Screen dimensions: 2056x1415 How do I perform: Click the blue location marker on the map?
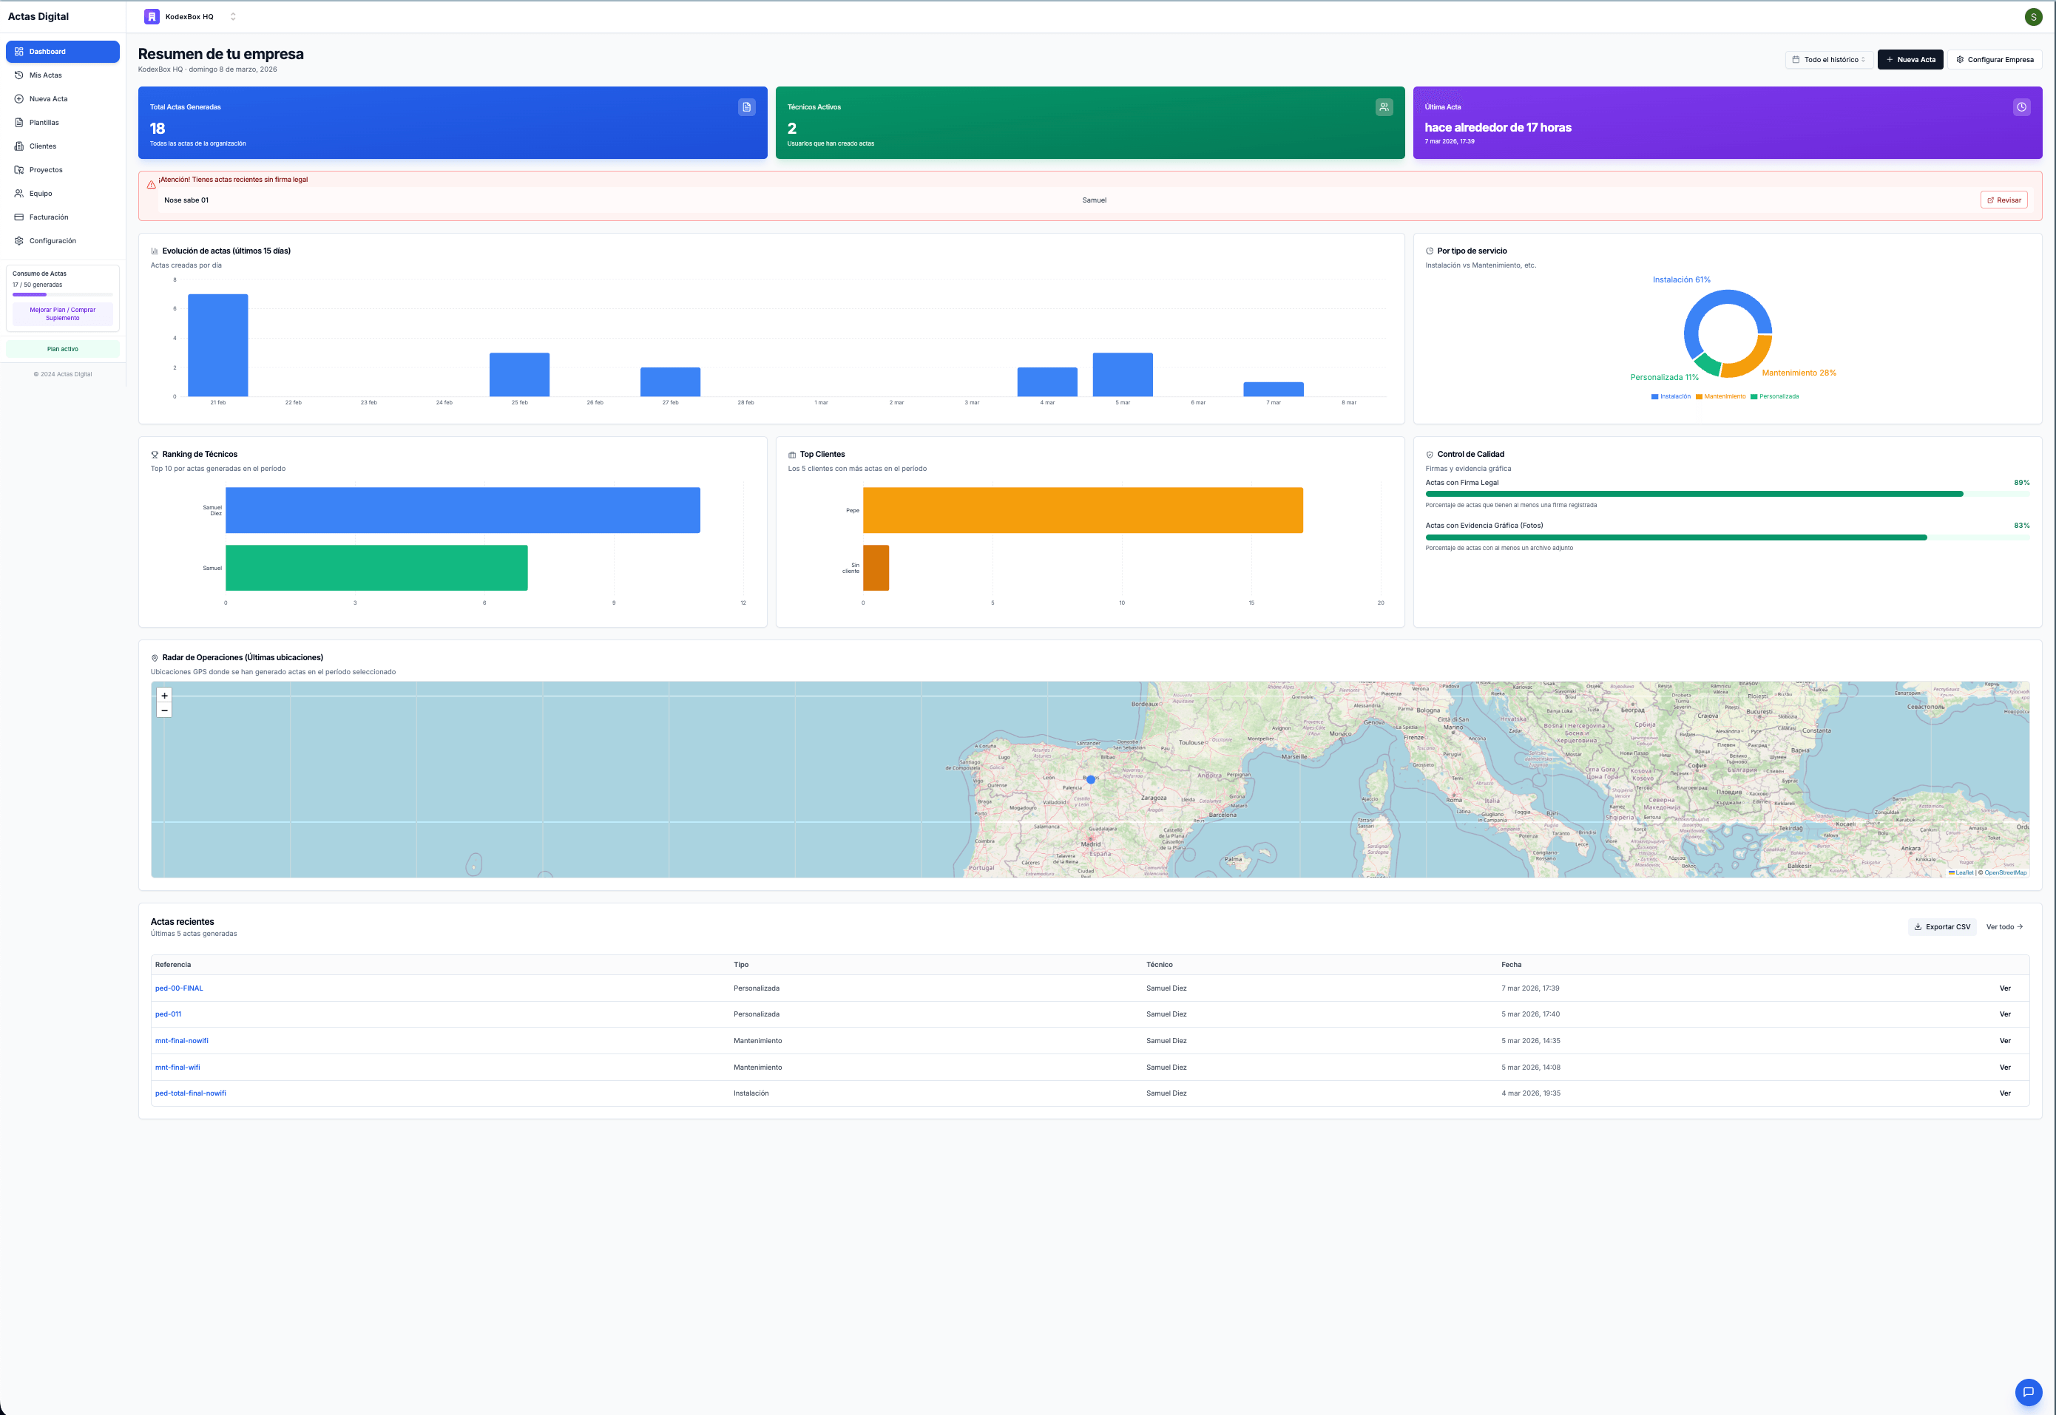pos(1091,779)
